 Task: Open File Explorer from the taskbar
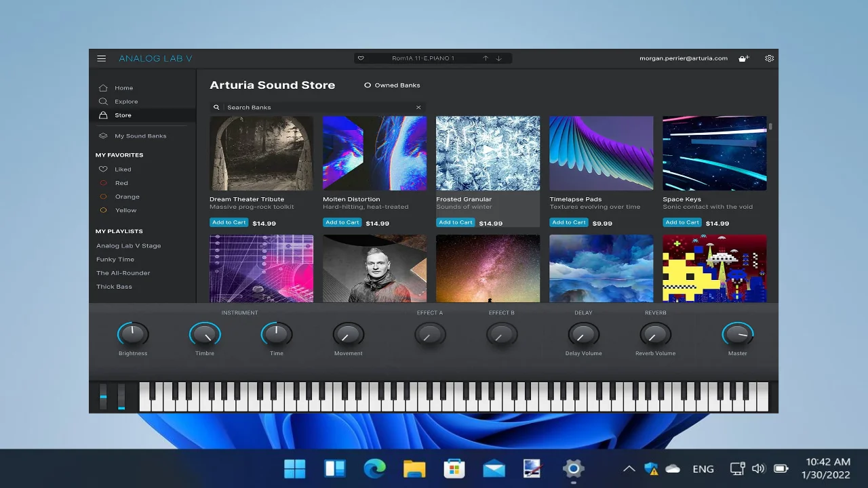[x=414, y=468]
